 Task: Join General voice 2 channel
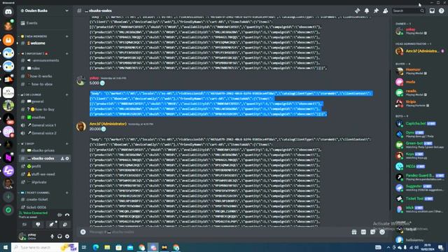[x=44, y=133]
